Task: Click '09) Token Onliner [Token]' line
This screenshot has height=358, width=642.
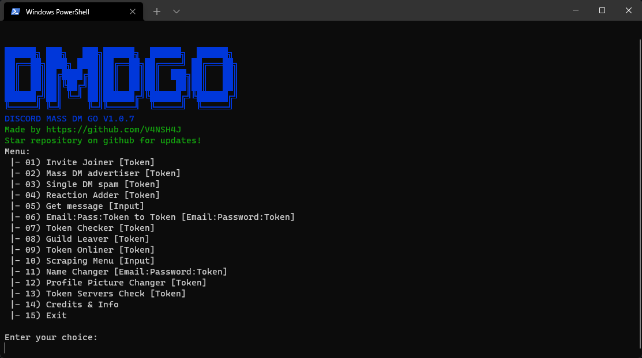Action: tap(82, 250)
